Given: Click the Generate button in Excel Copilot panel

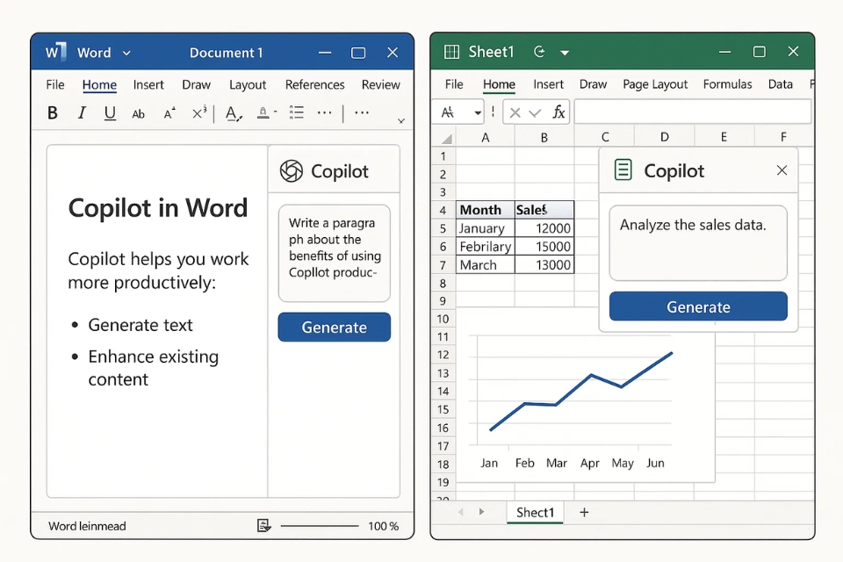Looking at the screenshot, I should (698, 306).
